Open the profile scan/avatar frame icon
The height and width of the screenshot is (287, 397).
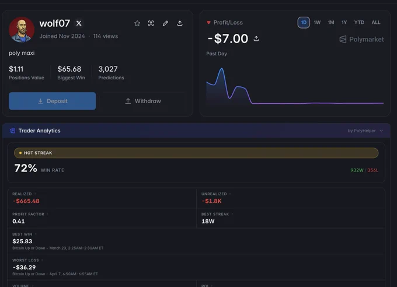click(151, 23)
